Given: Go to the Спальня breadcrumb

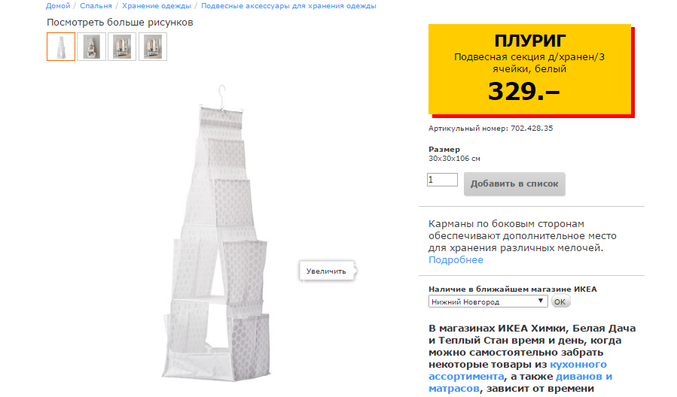Looking at the screenshot, I should (96, 6).
